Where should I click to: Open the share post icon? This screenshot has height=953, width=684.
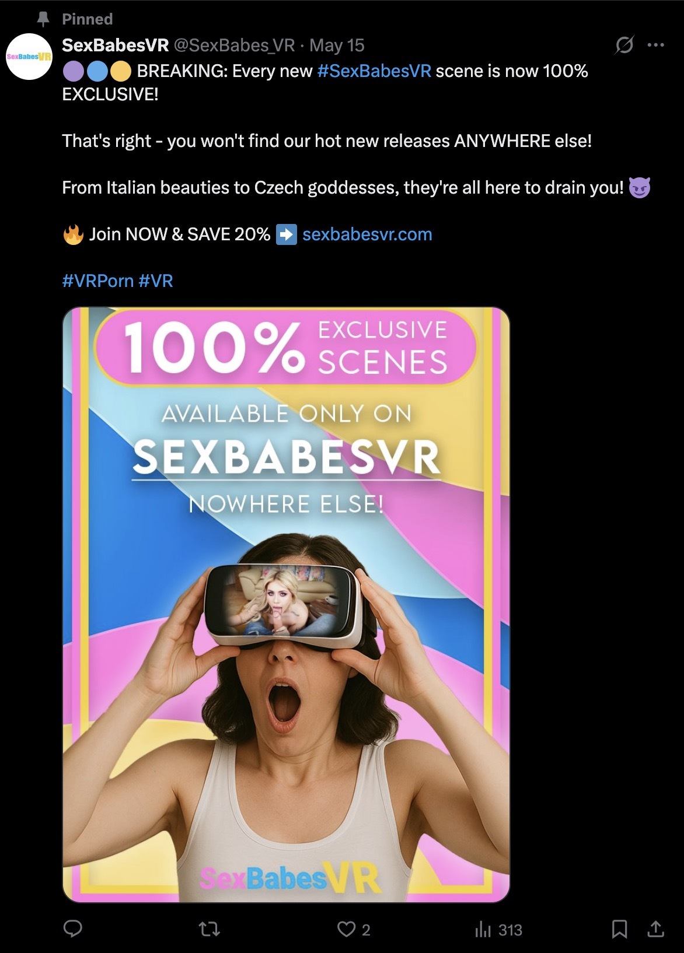pyautogui.click(x=656, y=929)
